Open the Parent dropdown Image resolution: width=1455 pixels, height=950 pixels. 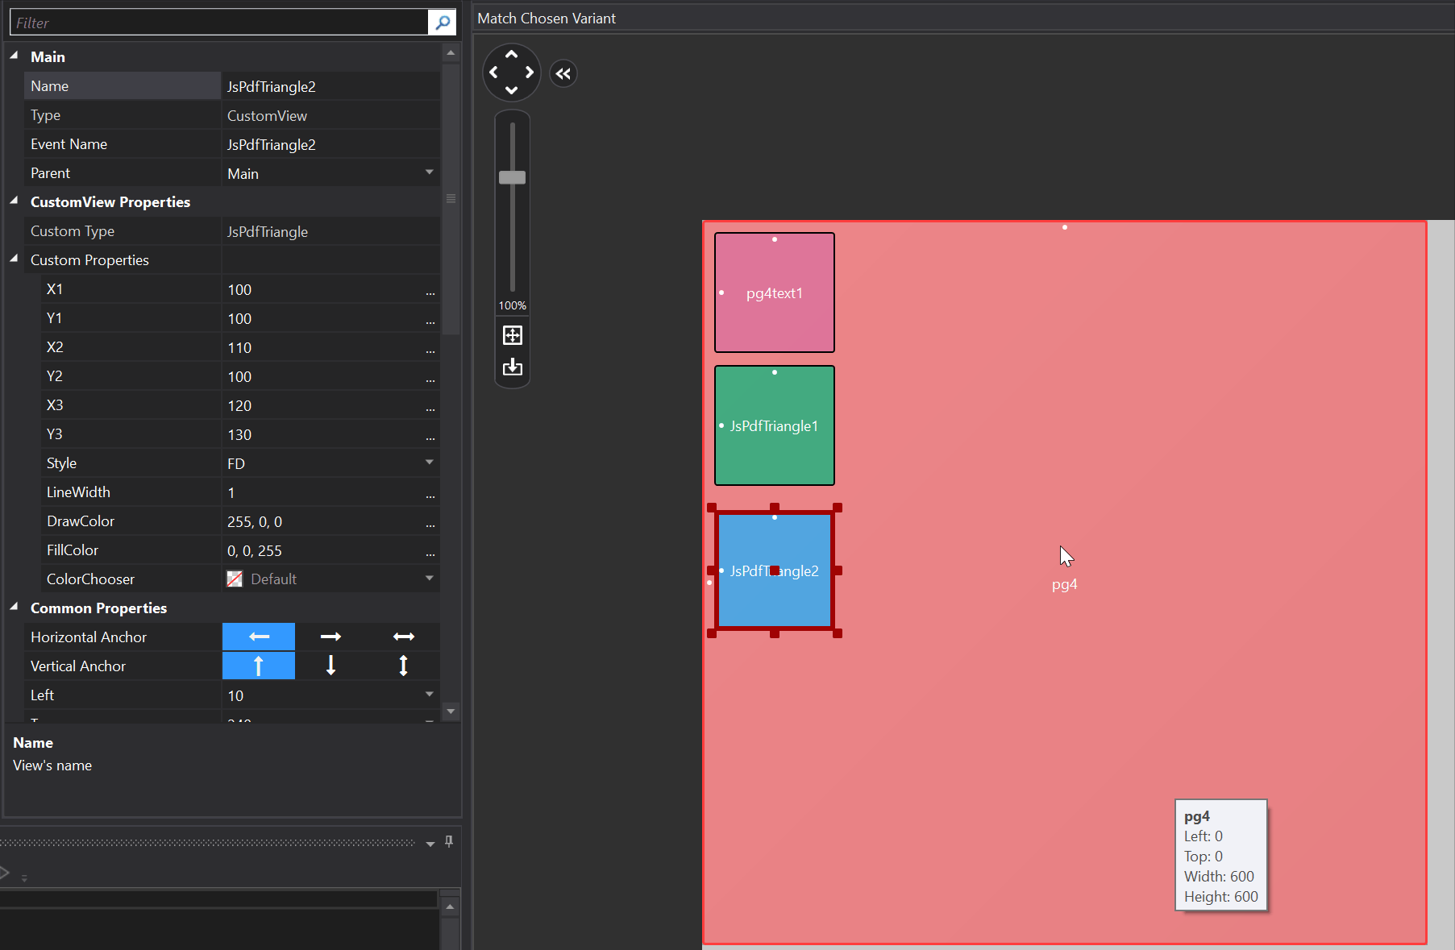pos(430,172)
